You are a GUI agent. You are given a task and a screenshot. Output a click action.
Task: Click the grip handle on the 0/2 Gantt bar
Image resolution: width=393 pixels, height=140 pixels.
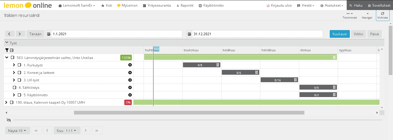pyautogui.click(x=334, y=95)
